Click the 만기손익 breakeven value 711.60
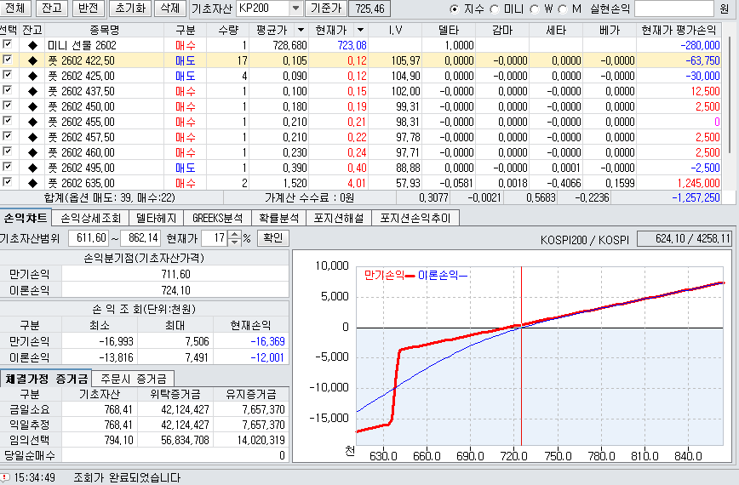739x485 pixels. 175,274
